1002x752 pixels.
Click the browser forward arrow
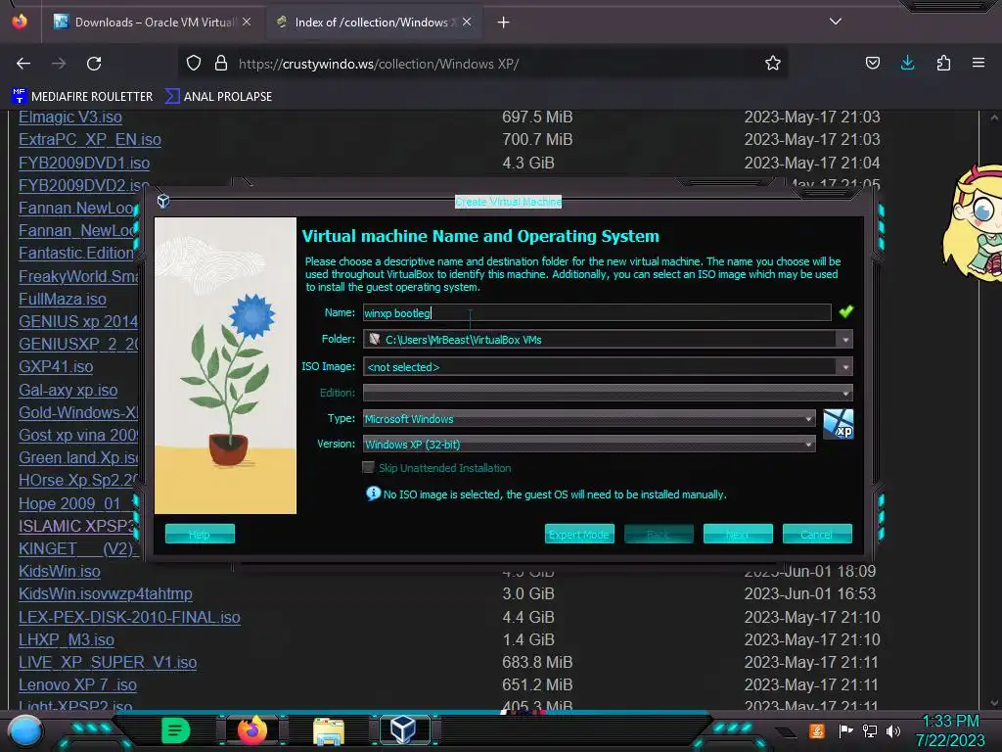point(59,64)
